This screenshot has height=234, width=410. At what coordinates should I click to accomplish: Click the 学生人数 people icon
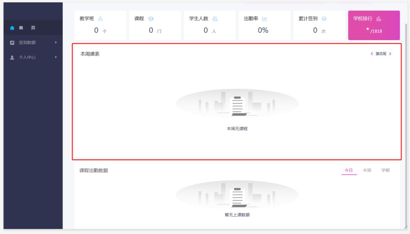(215, 19)
